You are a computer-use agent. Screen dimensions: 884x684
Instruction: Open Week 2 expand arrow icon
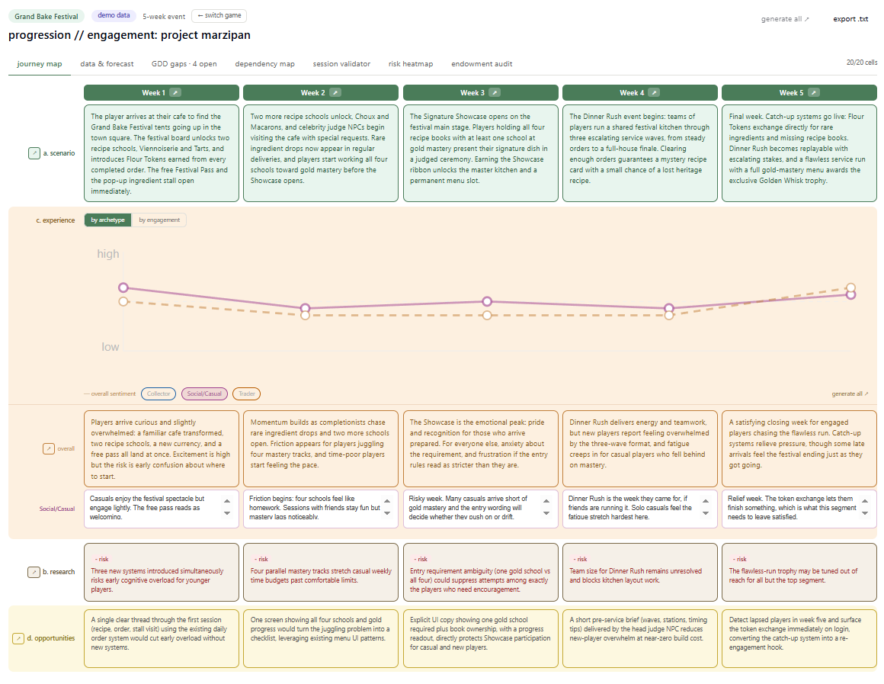tap(335, 92)
